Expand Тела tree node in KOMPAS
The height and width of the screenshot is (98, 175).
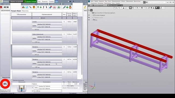[92, 20]
